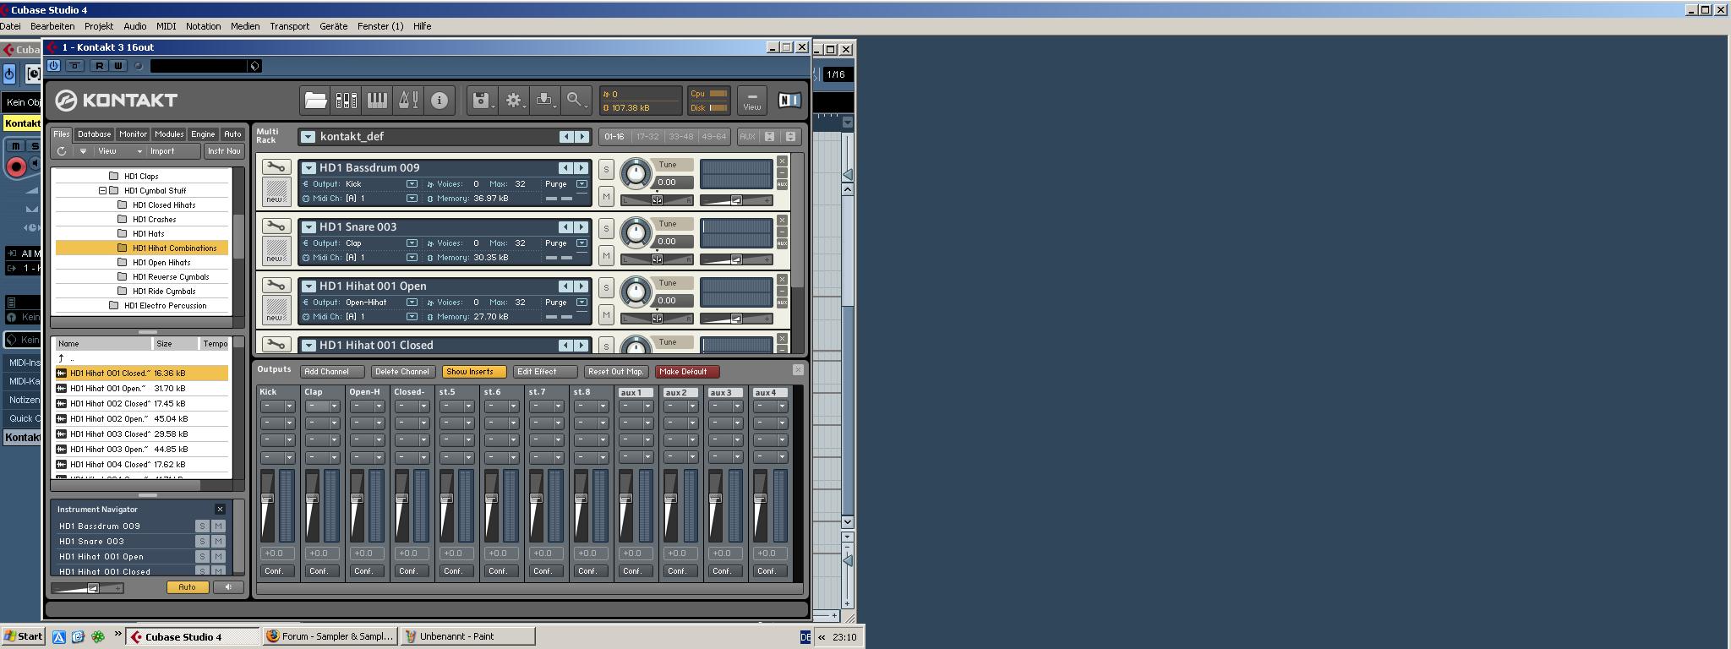1731x649 pixels.
Task: Click the Add Channel button
Action: (332, 372)
